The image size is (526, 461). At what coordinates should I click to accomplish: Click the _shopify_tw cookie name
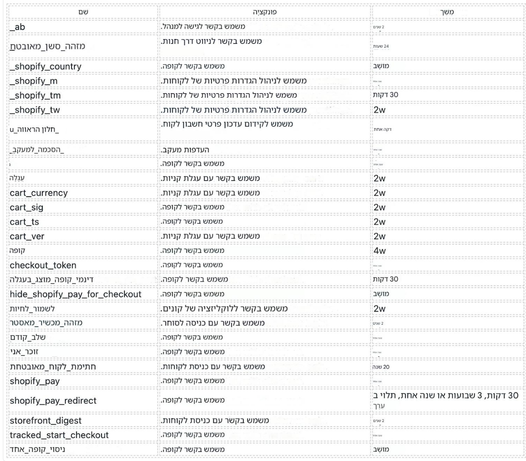(35, 110)
